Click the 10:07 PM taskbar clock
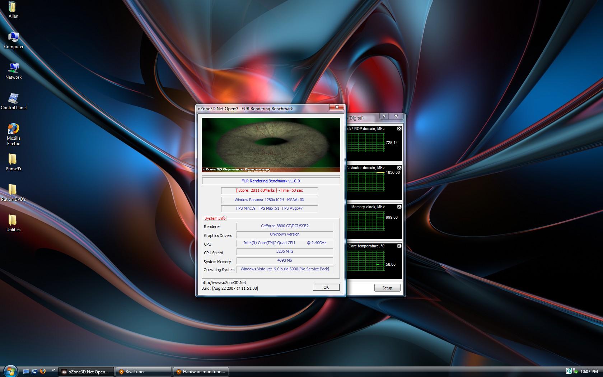 pos(589,372)
